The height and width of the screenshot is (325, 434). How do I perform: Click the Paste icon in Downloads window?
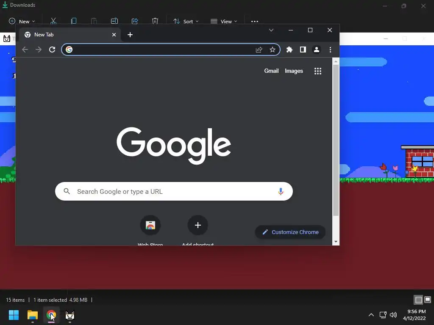coord(94,21)
